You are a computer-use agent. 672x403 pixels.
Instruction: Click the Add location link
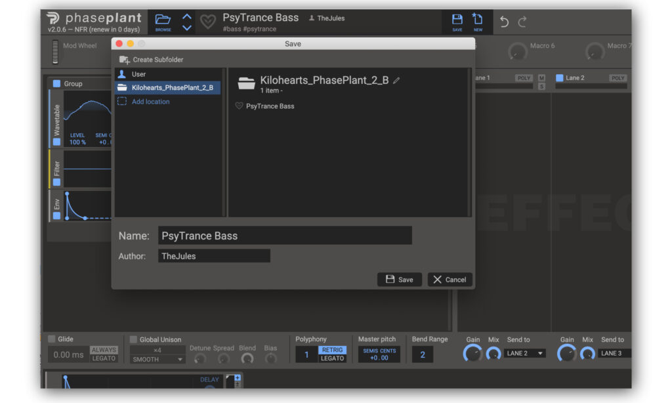(x=150, y=102)
